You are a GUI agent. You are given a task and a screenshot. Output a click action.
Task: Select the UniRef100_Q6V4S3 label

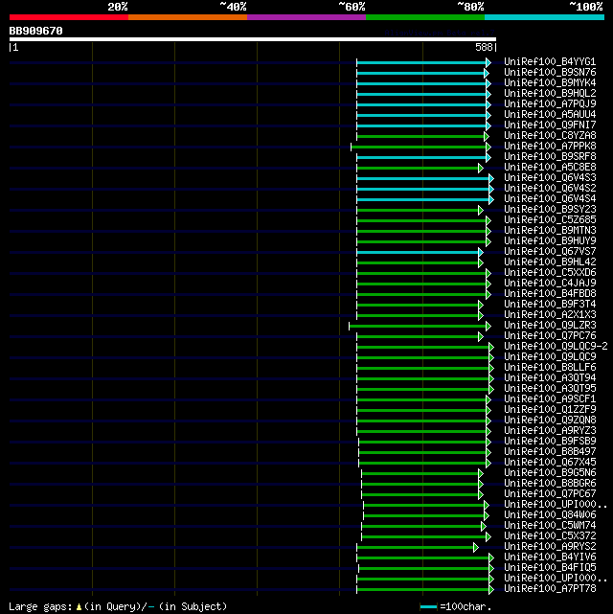click(x=550, y=178)
